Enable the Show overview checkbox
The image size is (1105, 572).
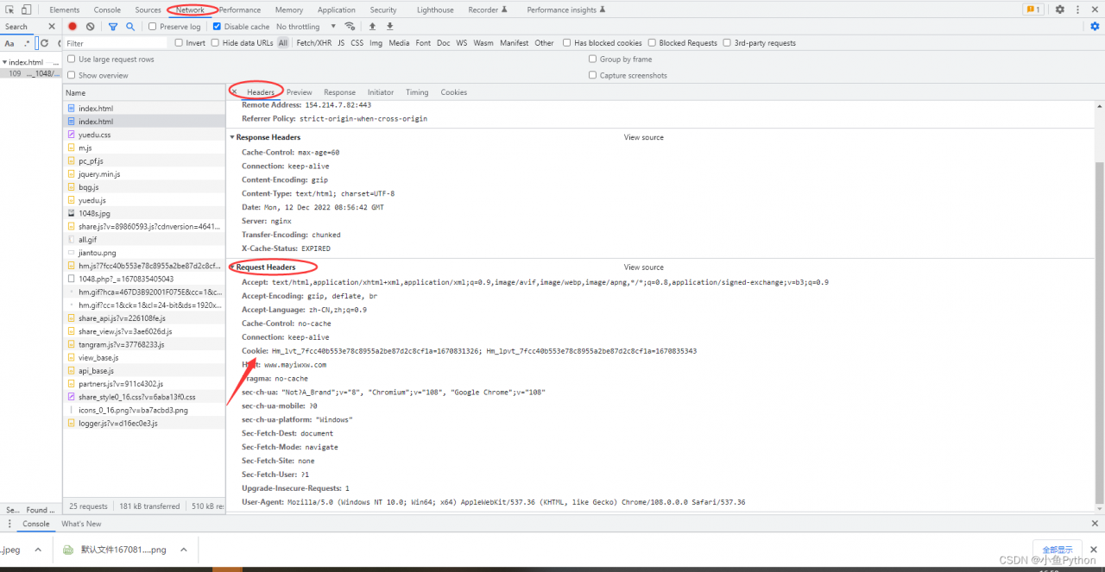point(72,75)
